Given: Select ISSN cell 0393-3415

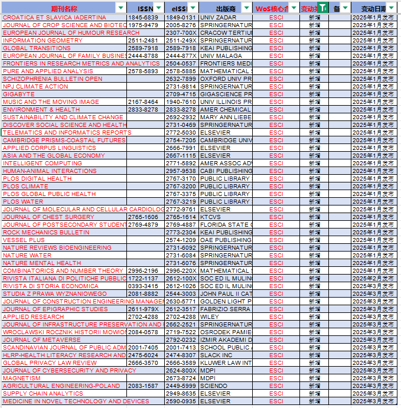Looking at the screenshot, I should [x=145, y=286].
